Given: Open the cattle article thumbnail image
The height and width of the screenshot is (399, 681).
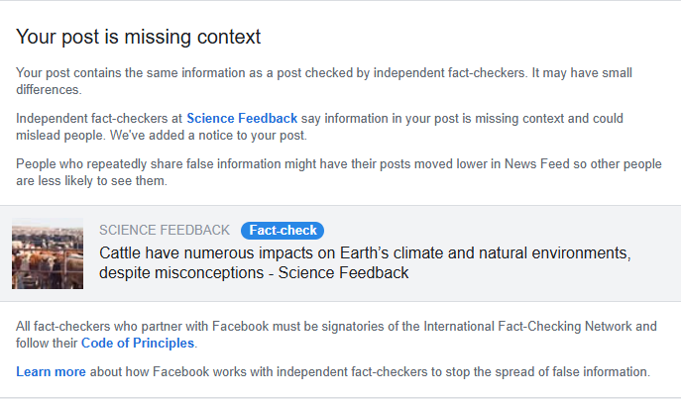Looking at the screenshot, I should (x=48, y=254).
